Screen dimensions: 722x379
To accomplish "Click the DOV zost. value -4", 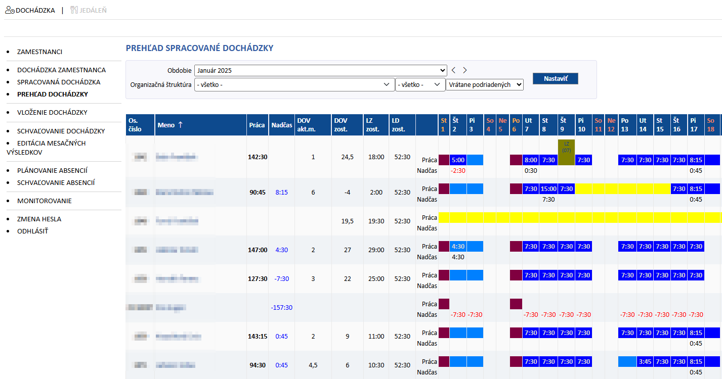I will [x=347, y=192].
